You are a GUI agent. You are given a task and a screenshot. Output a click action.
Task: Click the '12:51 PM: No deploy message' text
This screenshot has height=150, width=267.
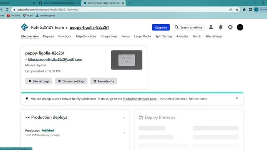[x=43, y=135]
